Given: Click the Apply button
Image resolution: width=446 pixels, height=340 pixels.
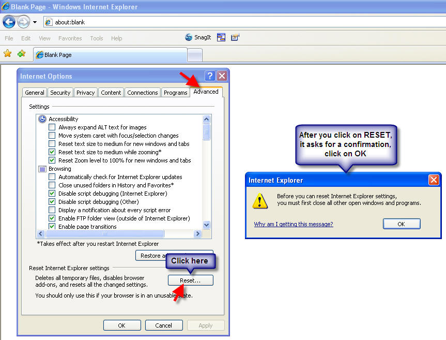Looking at the screenshot, I should pyautogui.click(x=206, y=325).
